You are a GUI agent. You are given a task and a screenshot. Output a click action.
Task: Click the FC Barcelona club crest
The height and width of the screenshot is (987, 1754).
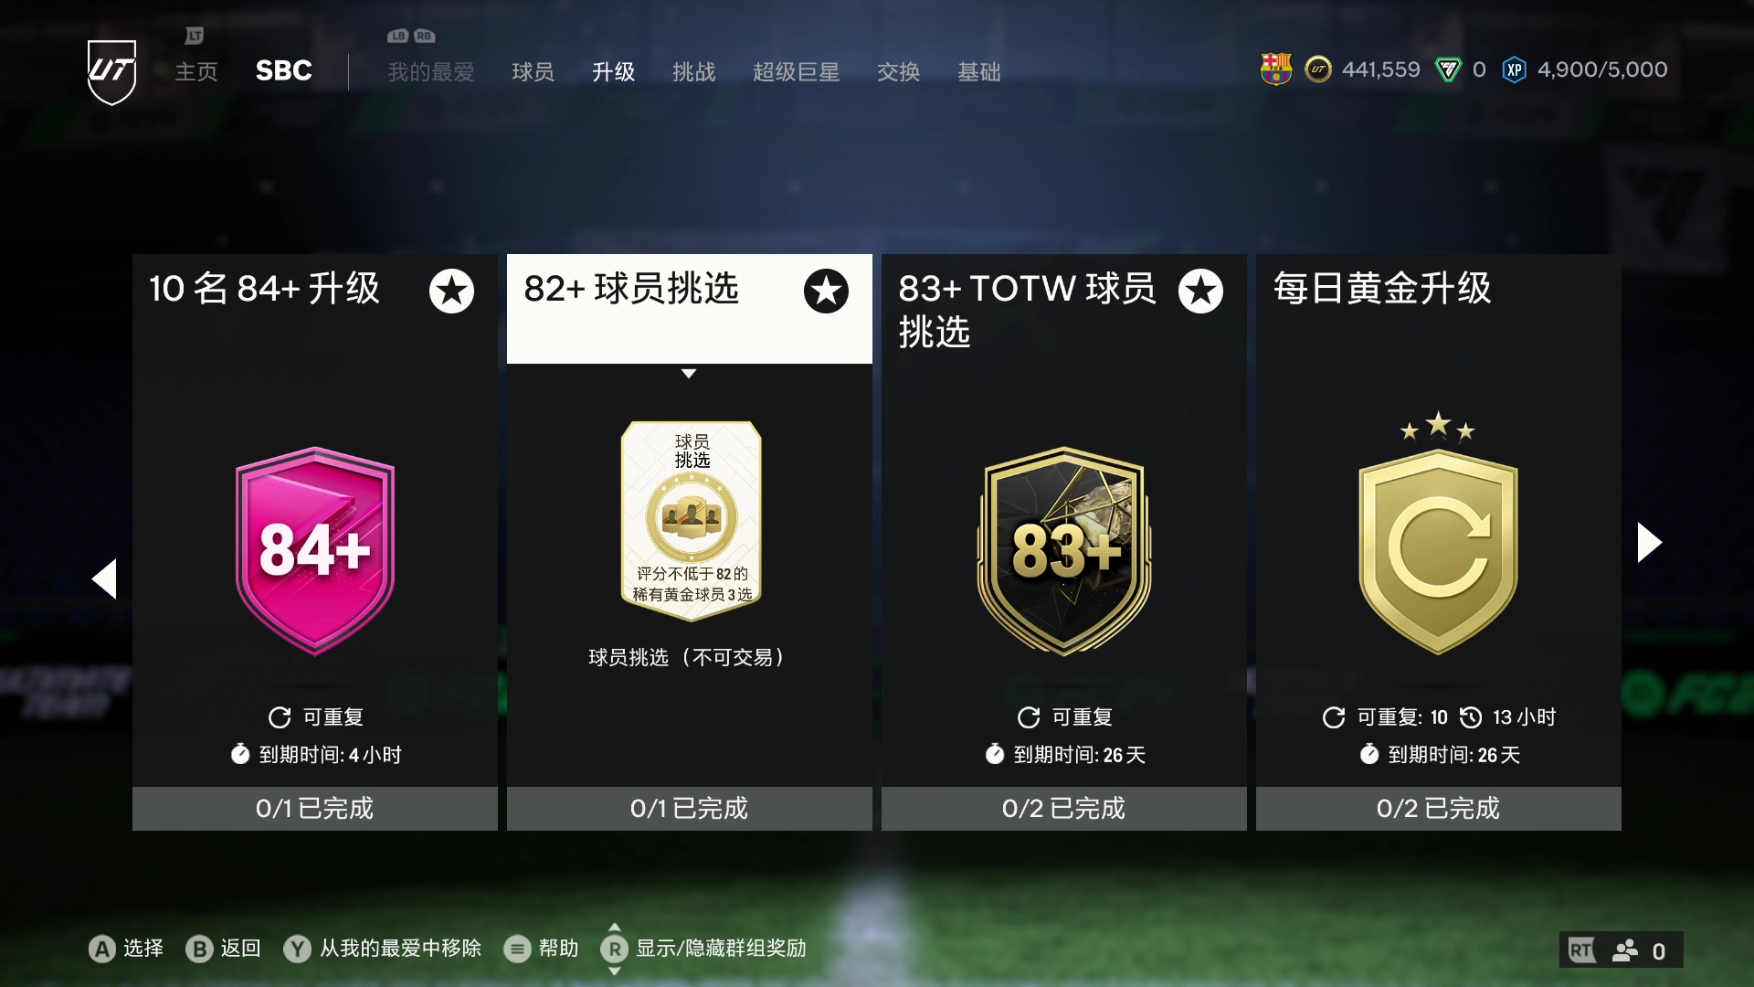pyautogui.click(x=1276, y=69)
